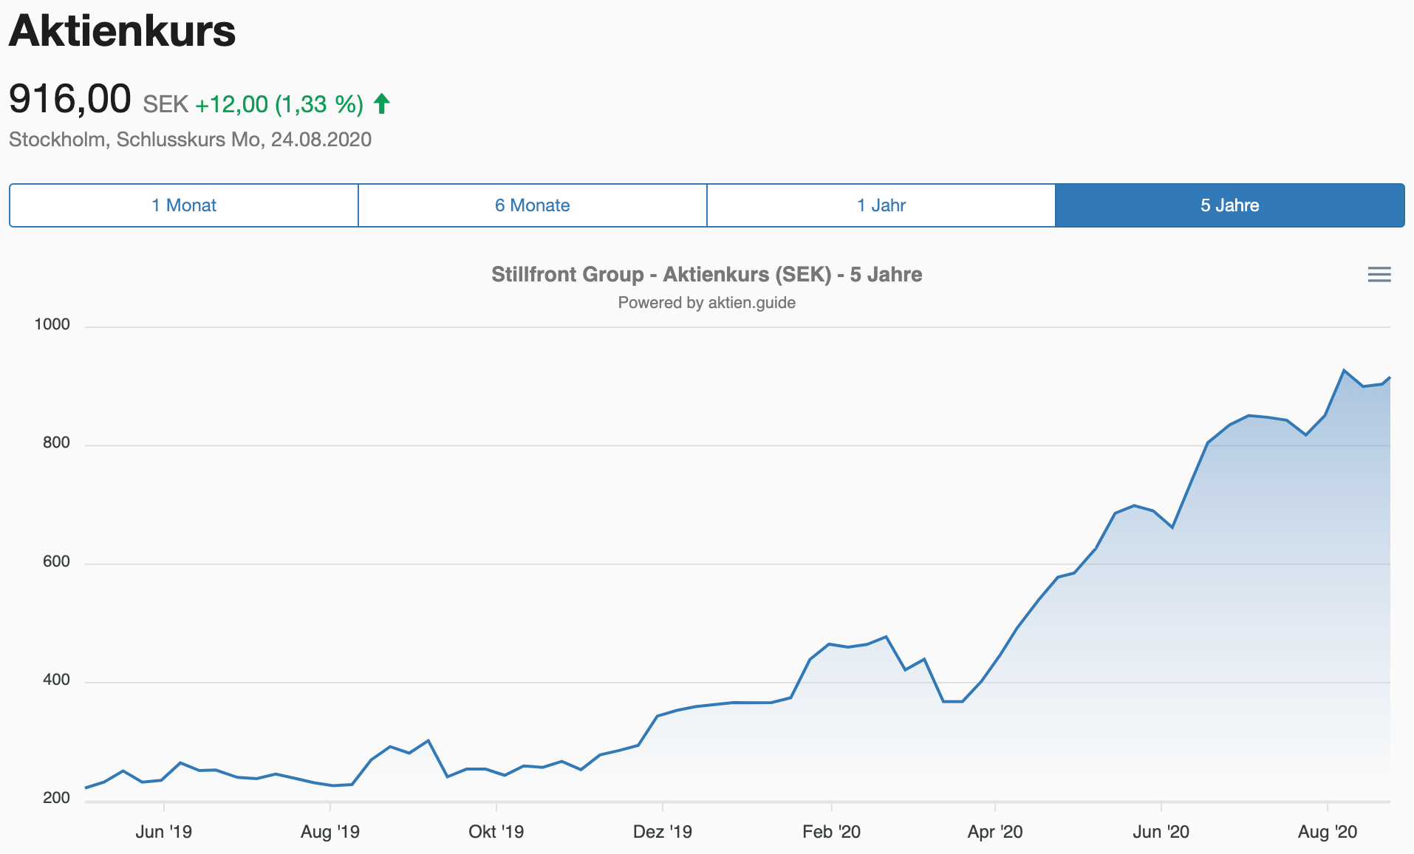
Task: Click the 1000 y-axis label
Action: pyautogui.click(x=52, y=324)
